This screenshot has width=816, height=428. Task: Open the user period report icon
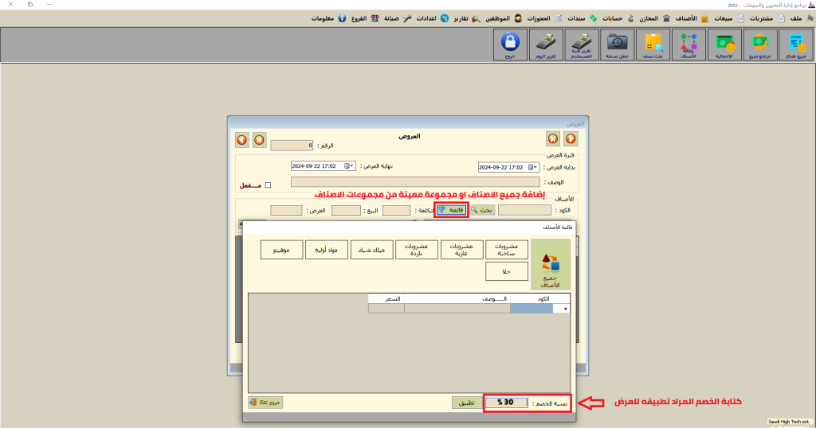point(581,45)
